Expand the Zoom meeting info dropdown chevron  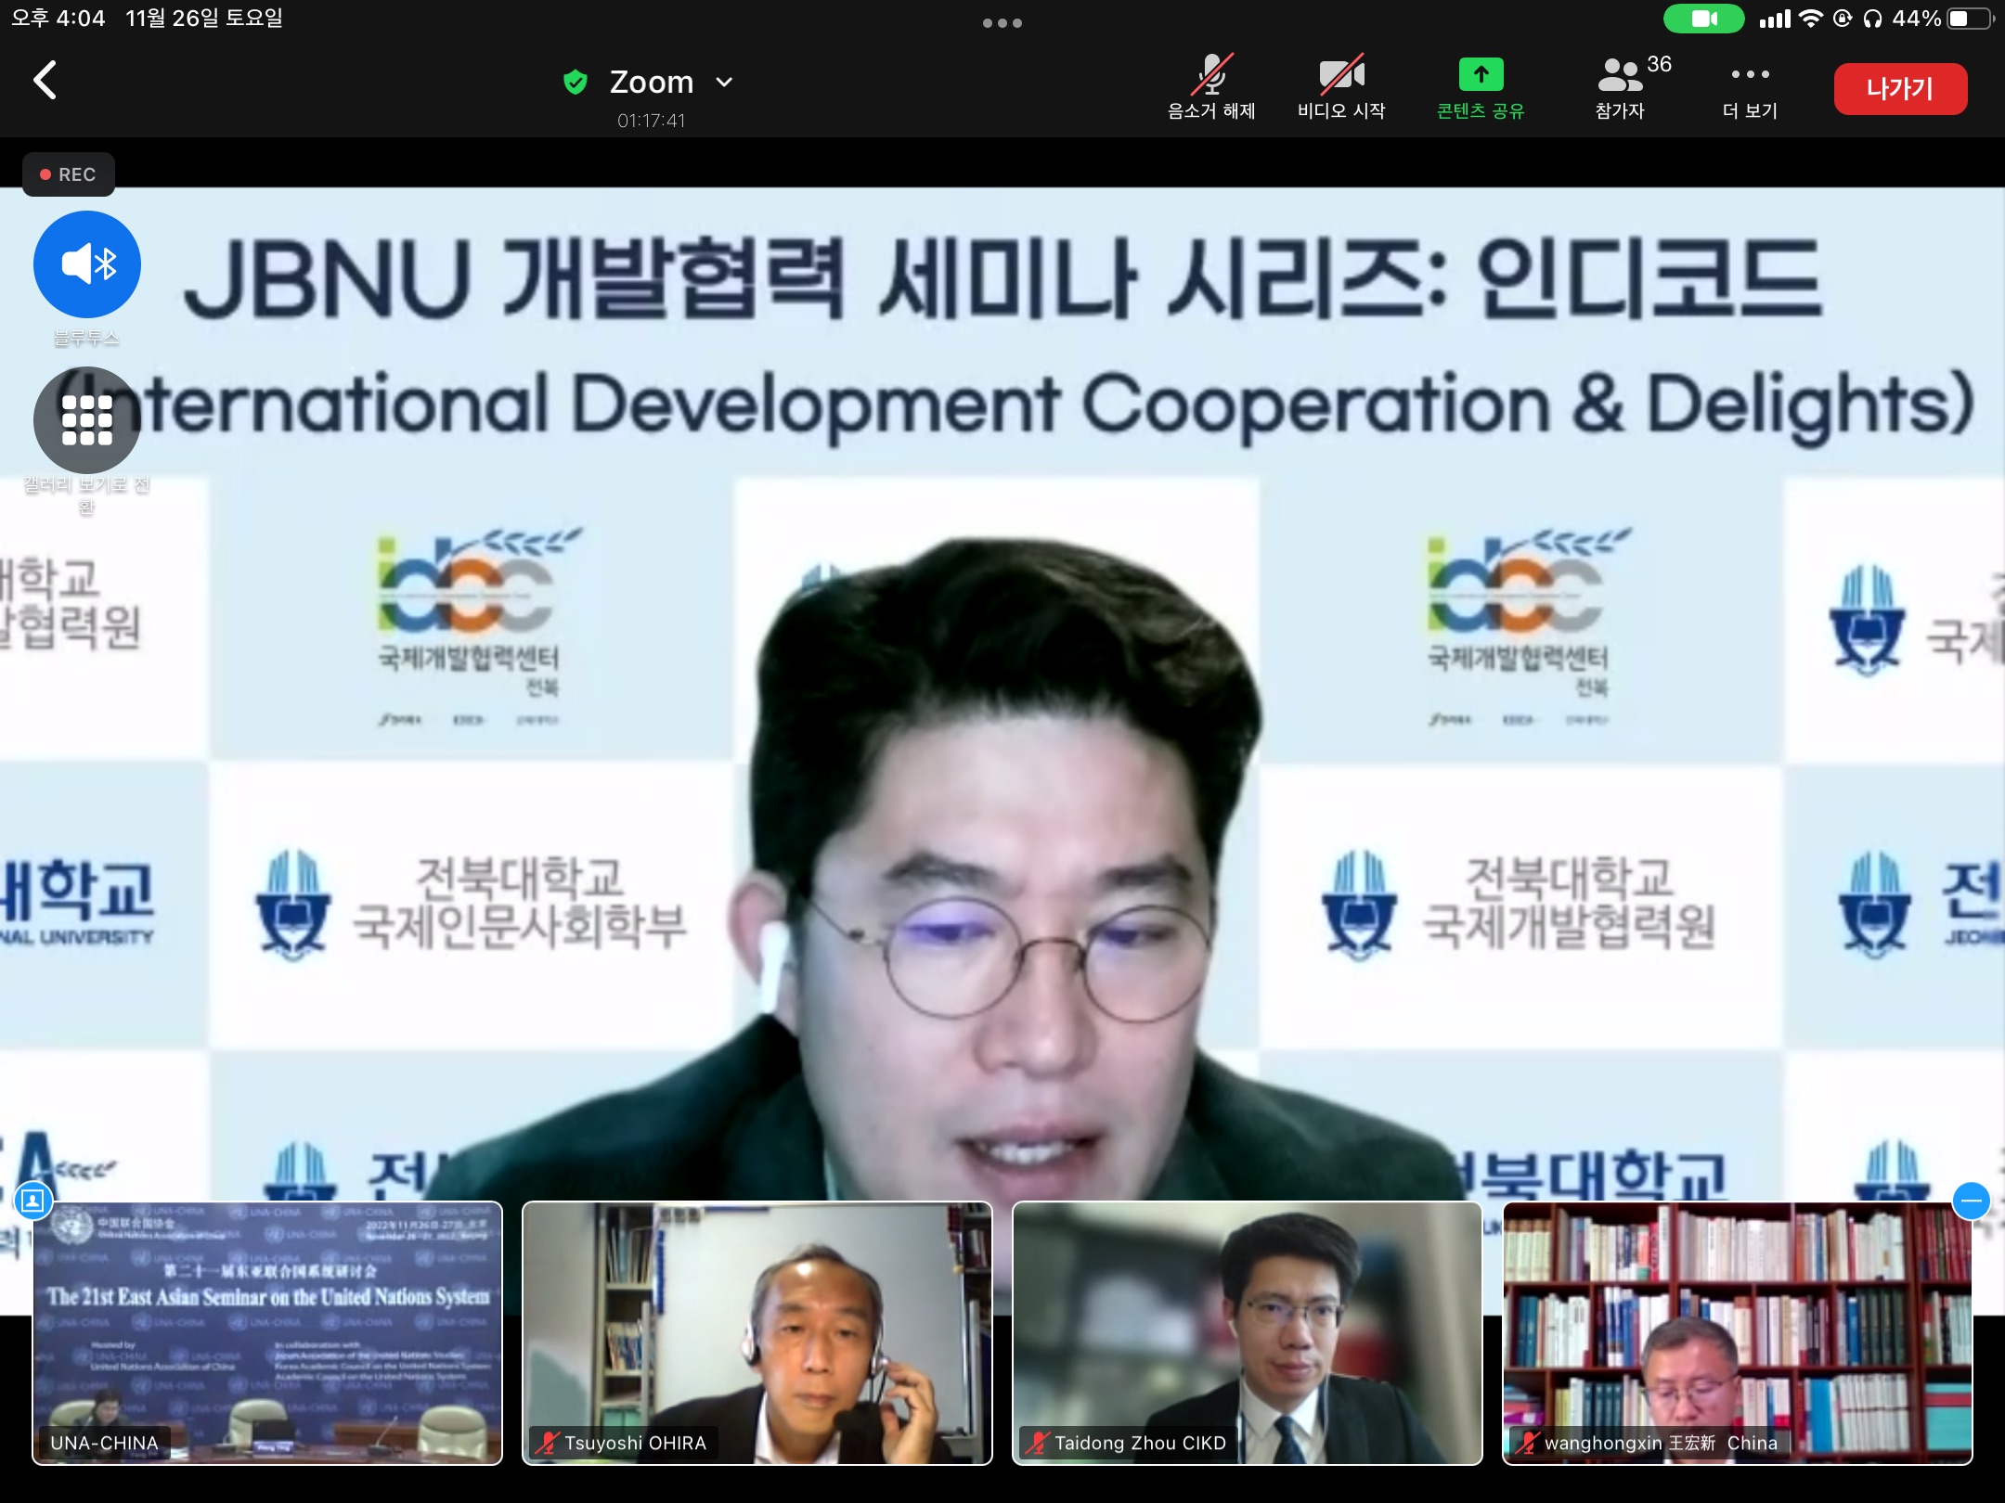725,83
